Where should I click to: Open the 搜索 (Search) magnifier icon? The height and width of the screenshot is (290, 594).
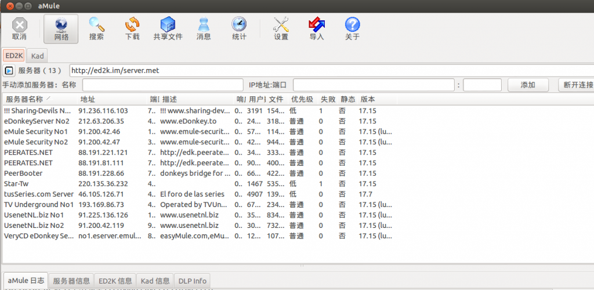pos(97,29)
